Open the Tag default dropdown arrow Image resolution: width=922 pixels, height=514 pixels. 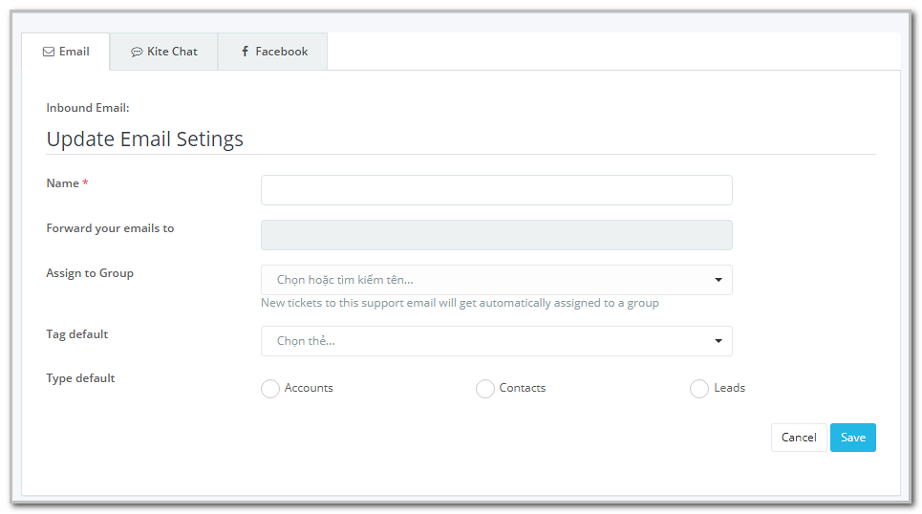718,341
